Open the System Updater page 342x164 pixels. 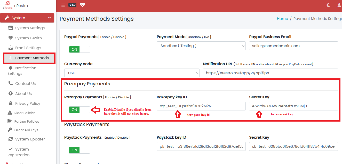click(x=30, y=139)
